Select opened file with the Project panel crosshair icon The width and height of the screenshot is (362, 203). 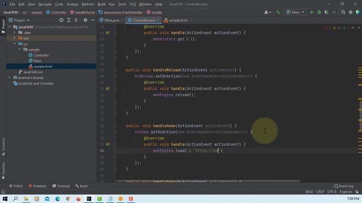[61, 20]
